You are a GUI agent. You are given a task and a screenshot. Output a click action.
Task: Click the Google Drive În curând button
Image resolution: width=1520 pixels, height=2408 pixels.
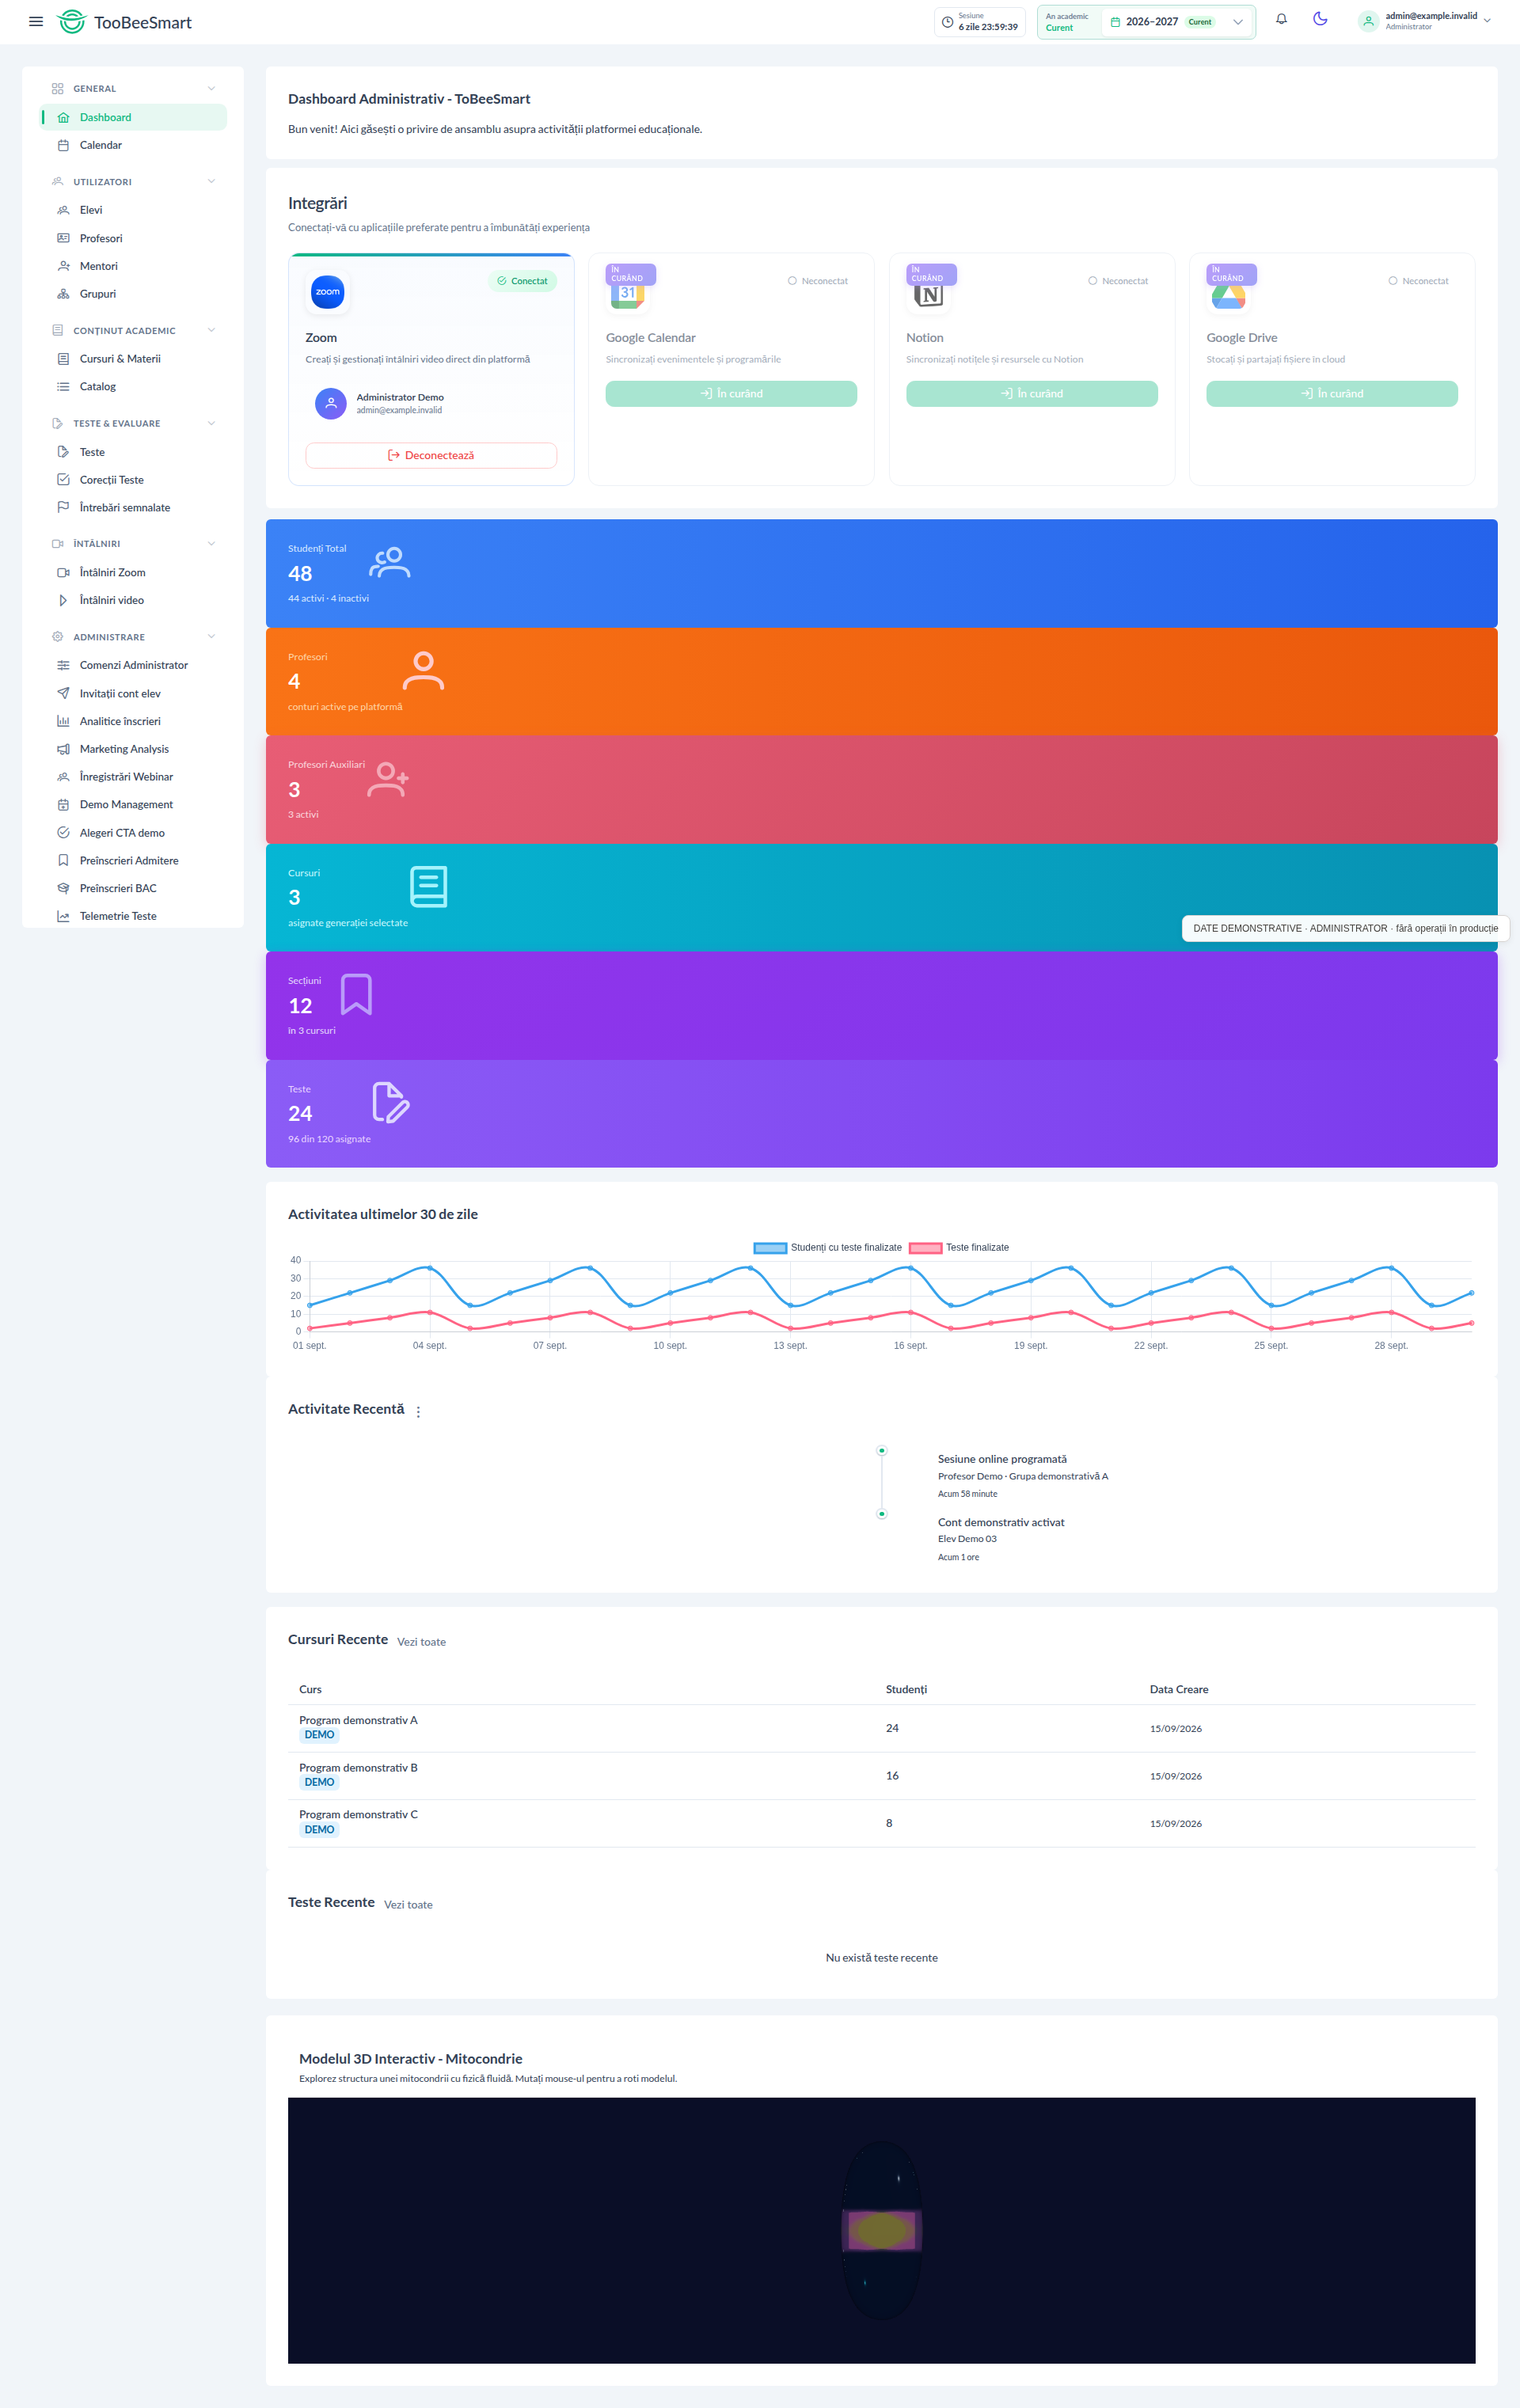tap(1332, 394)
